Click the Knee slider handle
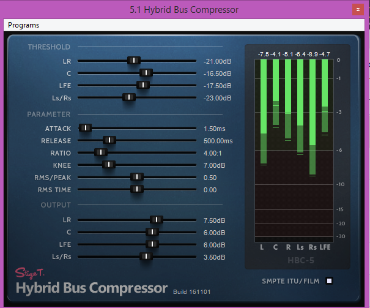Image resolution: width=370 pixels, height=308 pixels. coord(109,164)
